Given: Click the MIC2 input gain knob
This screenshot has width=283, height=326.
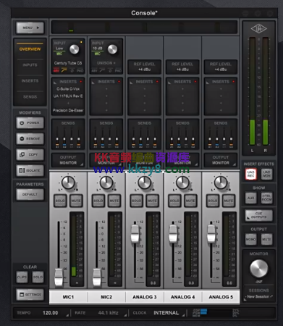Looking at the screenshot, I should click(112, 49).
